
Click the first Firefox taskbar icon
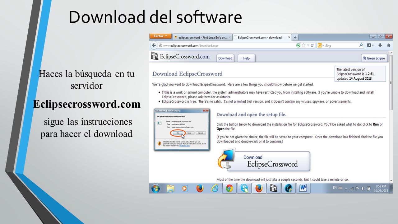[x=200, y=188]
